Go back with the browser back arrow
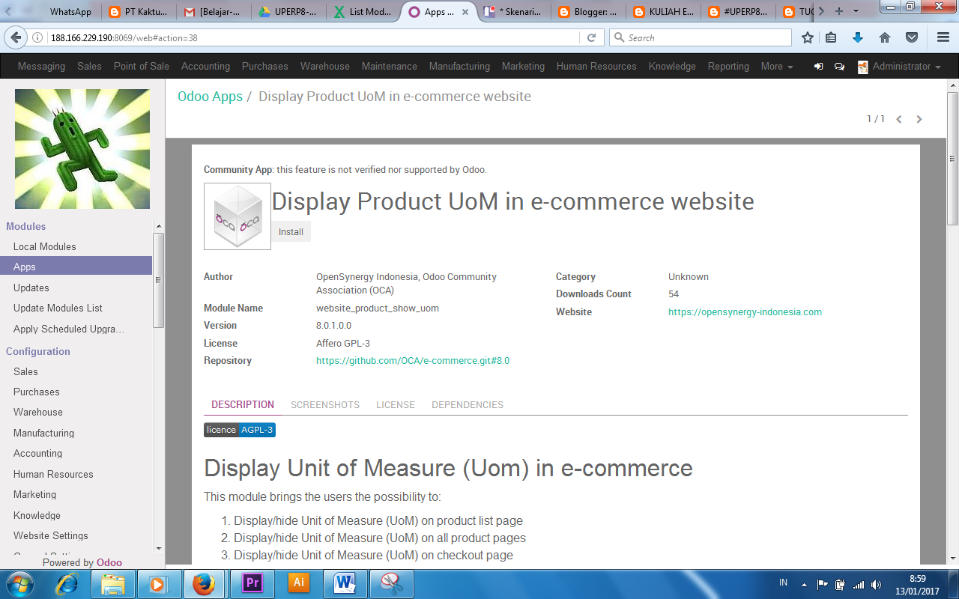The image size is (959, 599). point(16,37)
